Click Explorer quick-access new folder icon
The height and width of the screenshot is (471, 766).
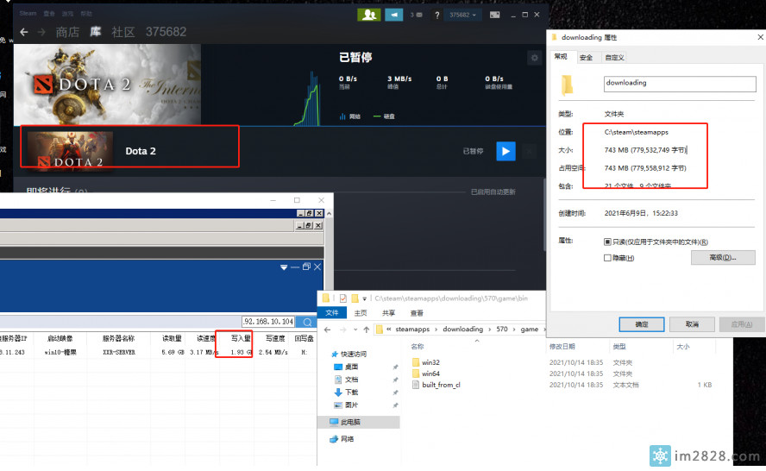pos(355,298)
